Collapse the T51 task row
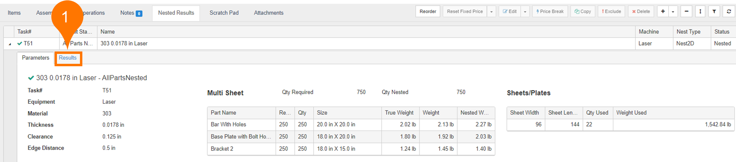This screenshot has height=162, width=736. tap(10, 44)
